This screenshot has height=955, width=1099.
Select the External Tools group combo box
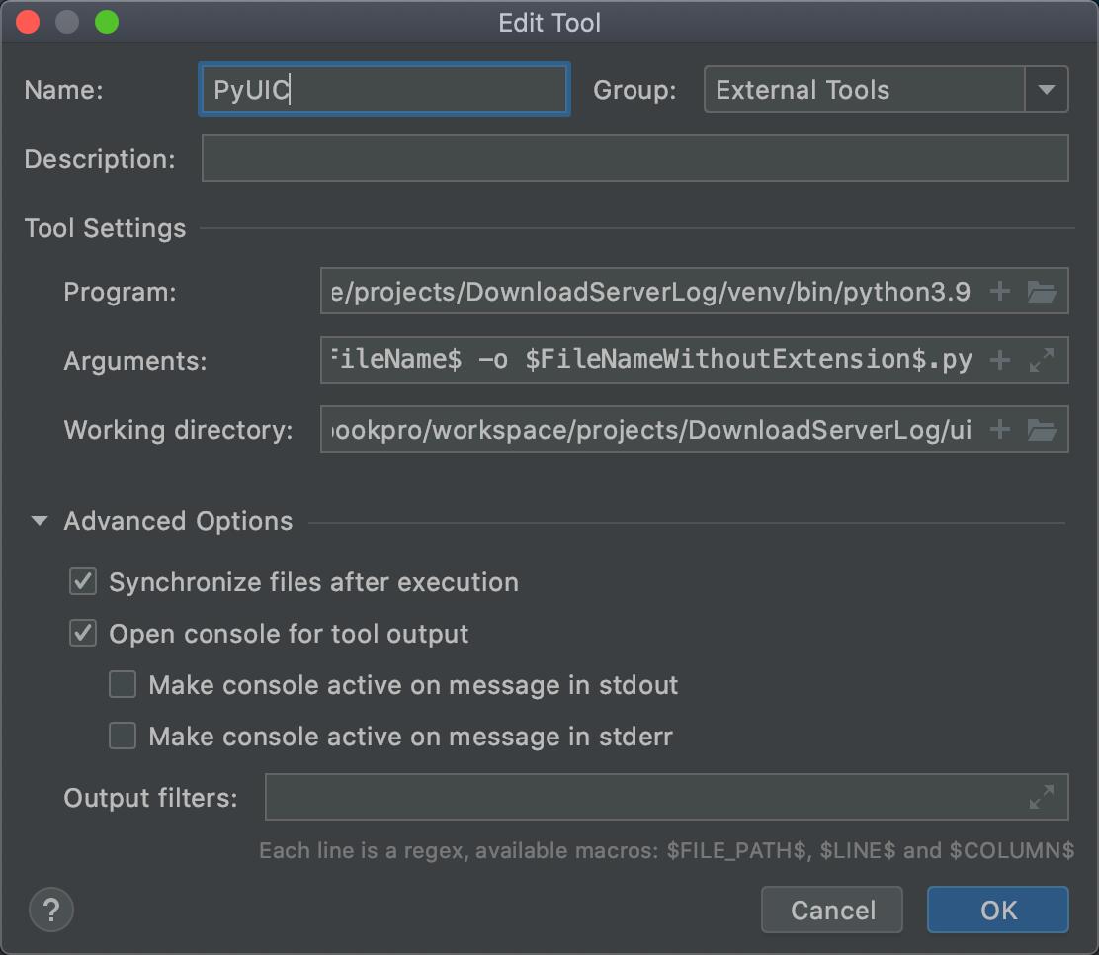(x=886, y=89)
